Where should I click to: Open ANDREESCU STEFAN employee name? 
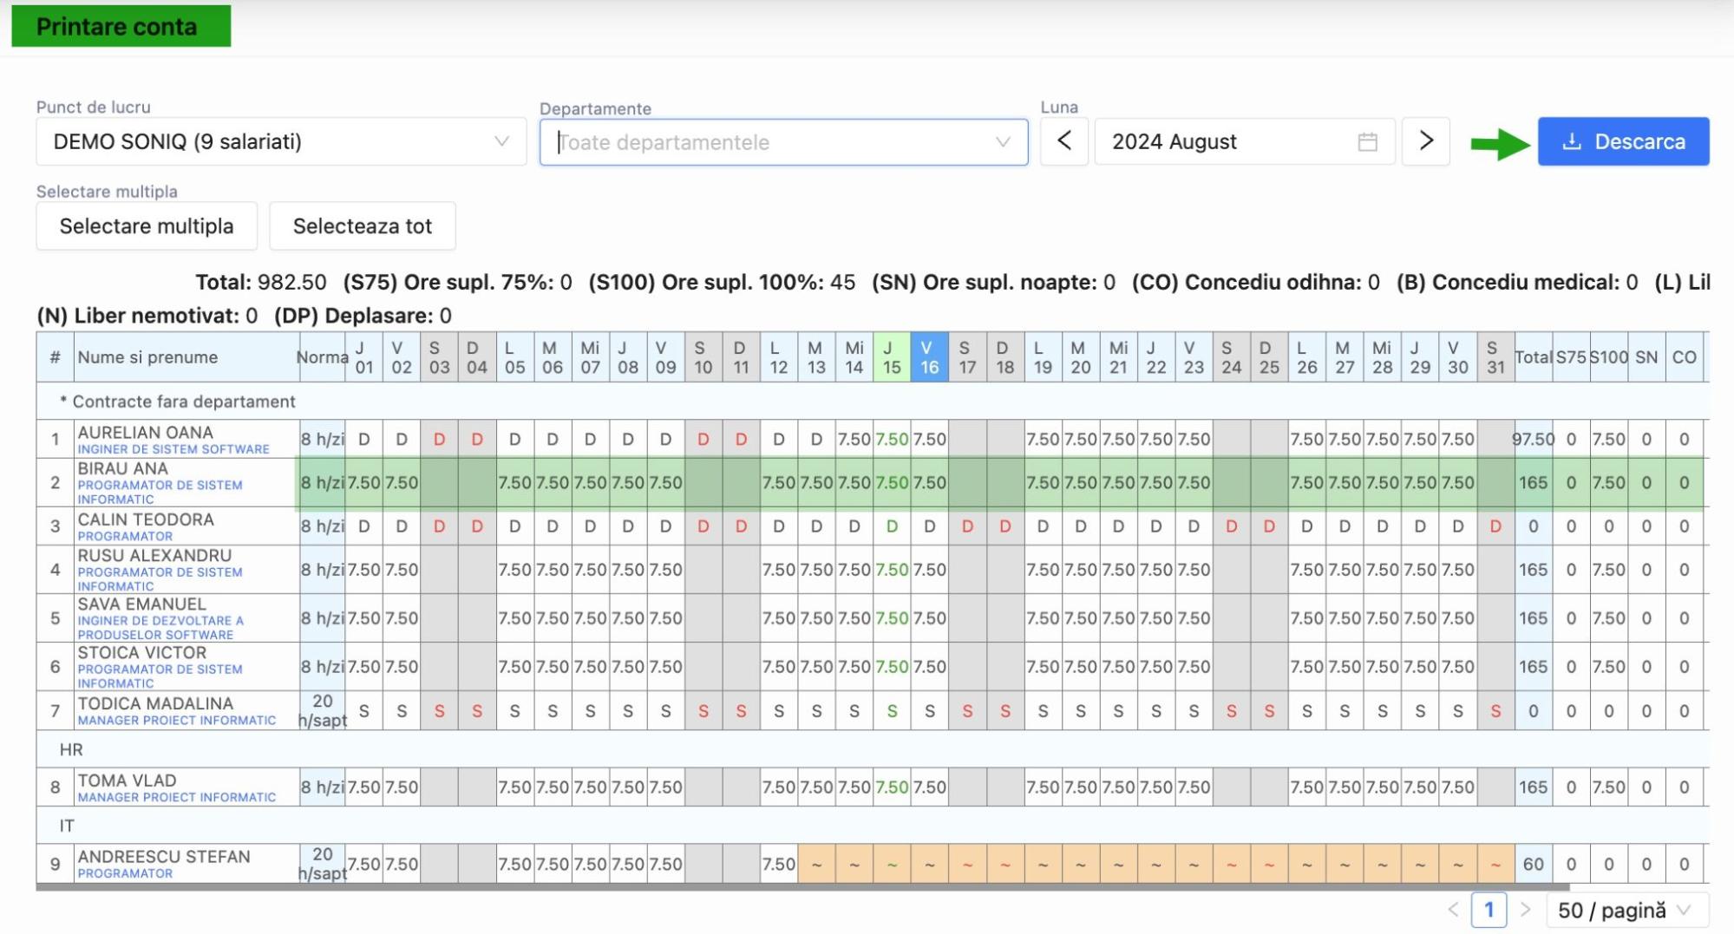[164, 857]
